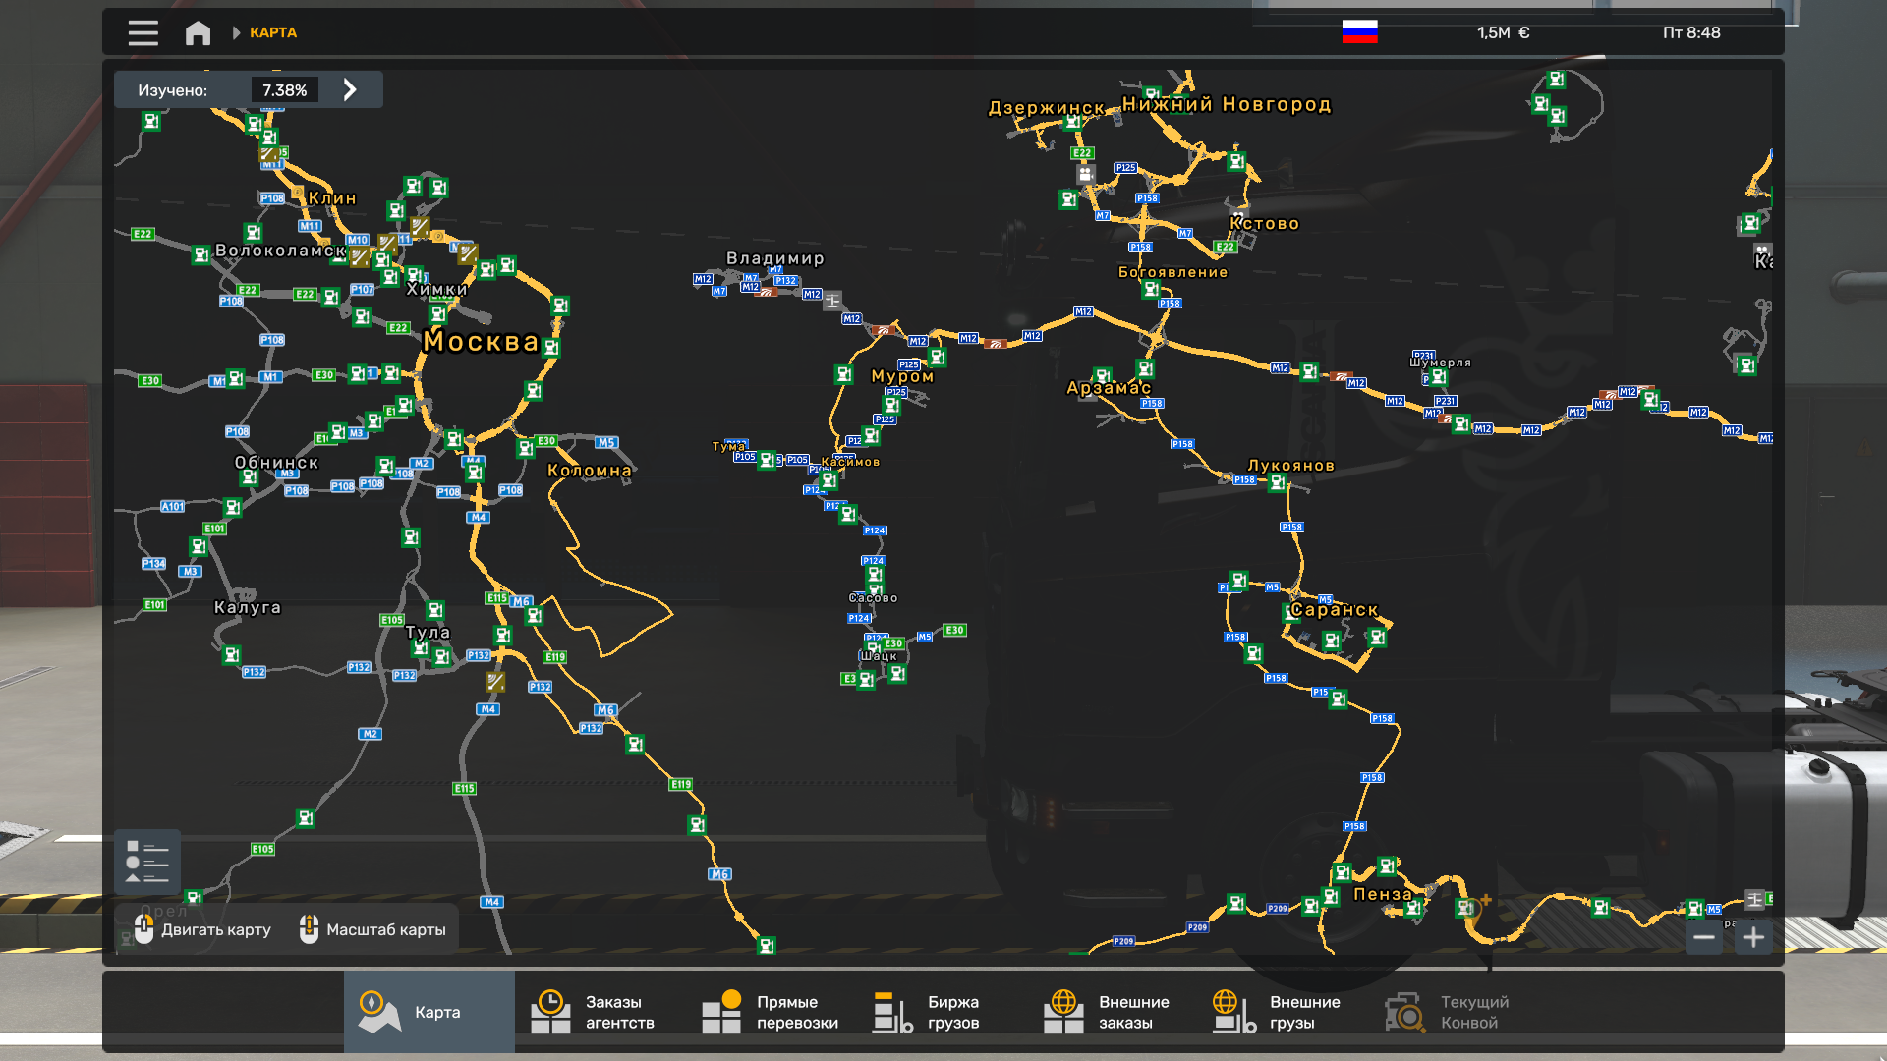Click the Кстово city label
1887x1061 pixels.
pos(1265,224)
